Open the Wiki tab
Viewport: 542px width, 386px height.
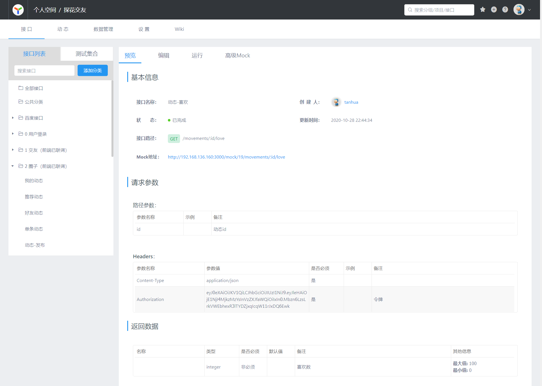tap(179, 29)
